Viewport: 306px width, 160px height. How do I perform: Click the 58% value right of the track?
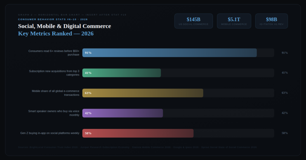[x=284, y=133]
